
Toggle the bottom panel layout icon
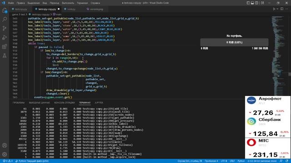(x=252, y=3)
